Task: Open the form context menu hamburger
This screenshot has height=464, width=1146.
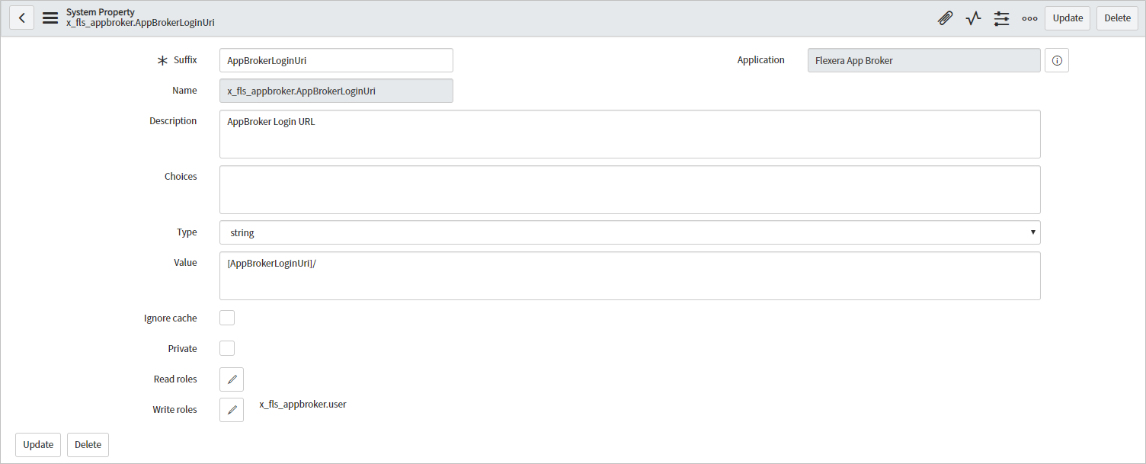Action: click(x=50, y=18)
